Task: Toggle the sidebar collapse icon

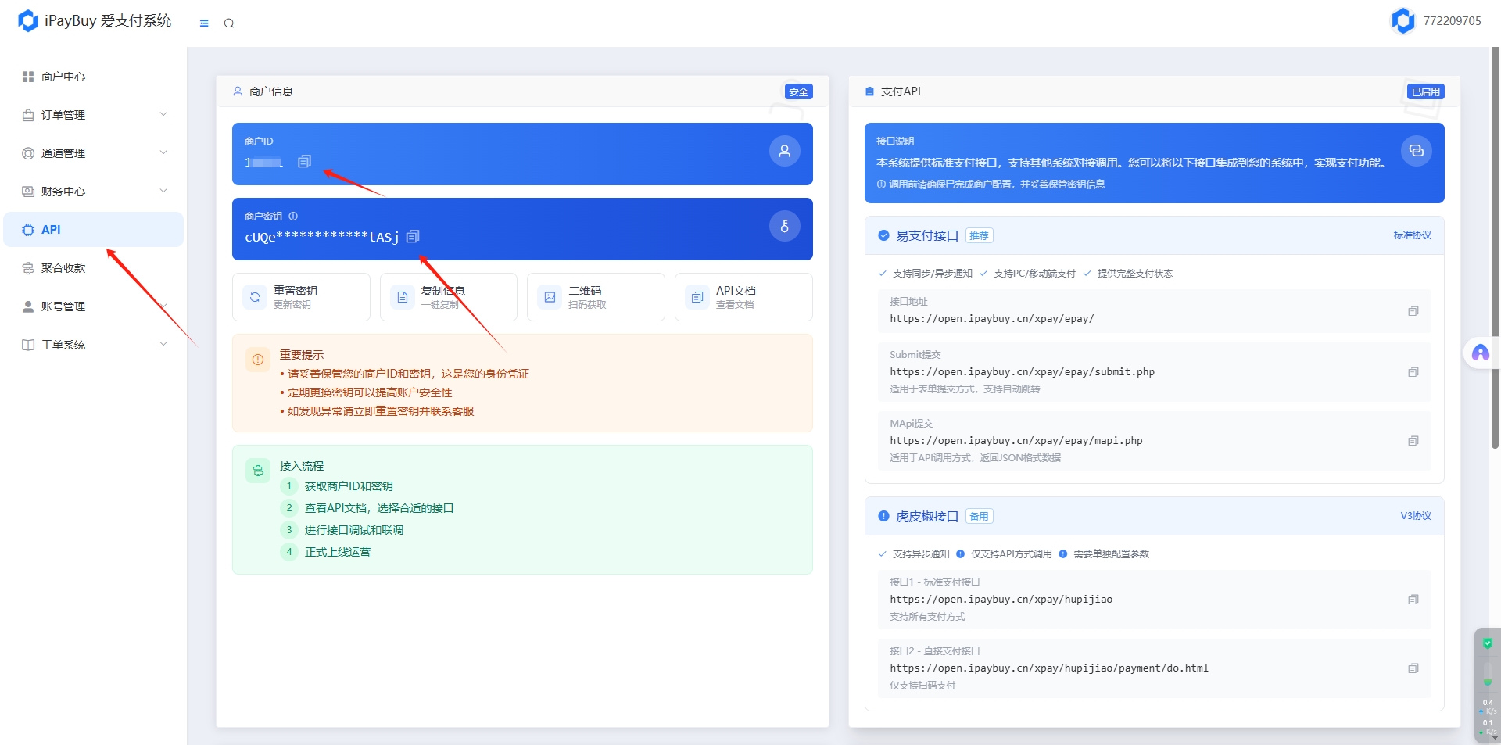Action: tap(204, 23)
